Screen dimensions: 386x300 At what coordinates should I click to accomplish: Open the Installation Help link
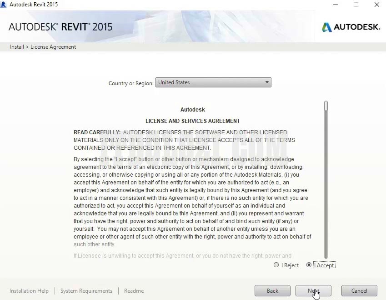pos(29,291)
